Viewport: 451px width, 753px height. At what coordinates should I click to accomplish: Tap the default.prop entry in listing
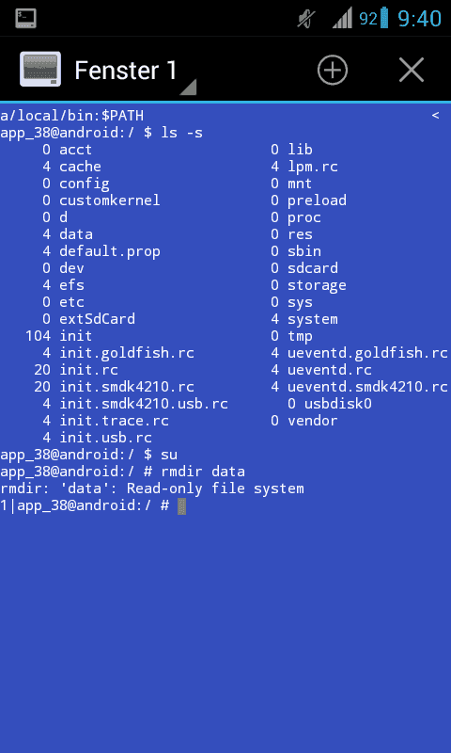(110, 251)
